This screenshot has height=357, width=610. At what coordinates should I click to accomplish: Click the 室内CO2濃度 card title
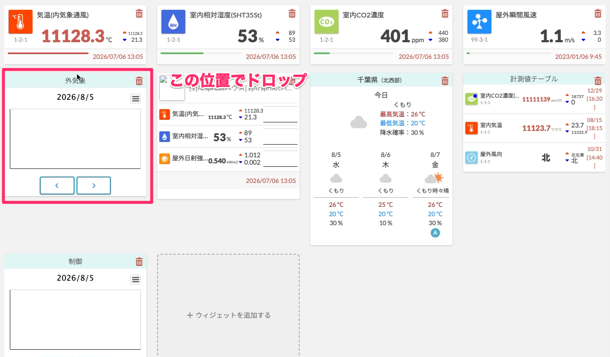tap(363, 15)
